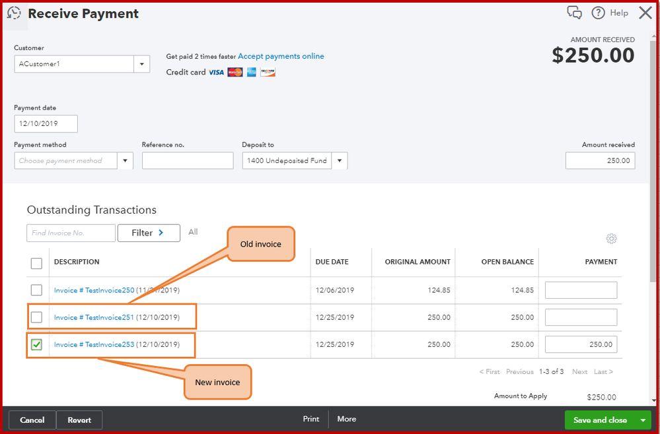Open the More menu in footer
Image resolution: width=660 pixels, height=434 pixels.
[347, 419]
